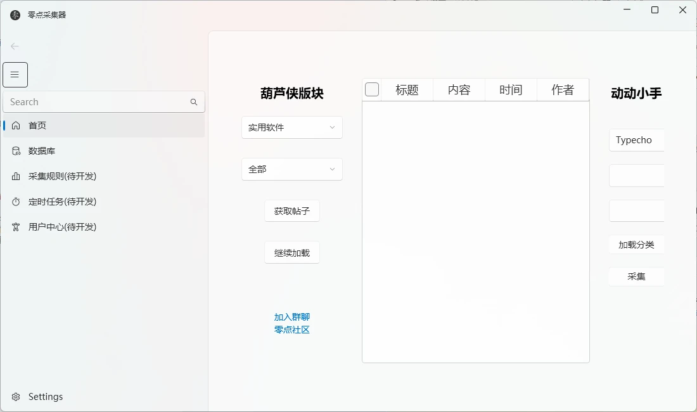Click the stopwatch icon beside 定时任务

click(x=16, y=202)
